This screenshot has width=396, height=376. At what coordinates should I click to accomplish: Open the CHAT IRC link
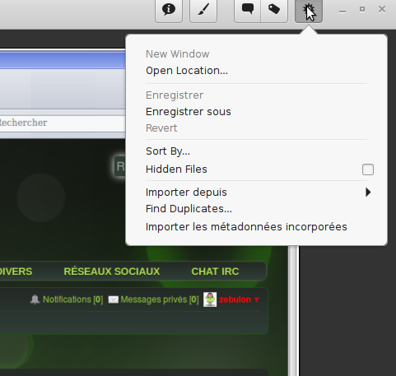tap(215, 272)
